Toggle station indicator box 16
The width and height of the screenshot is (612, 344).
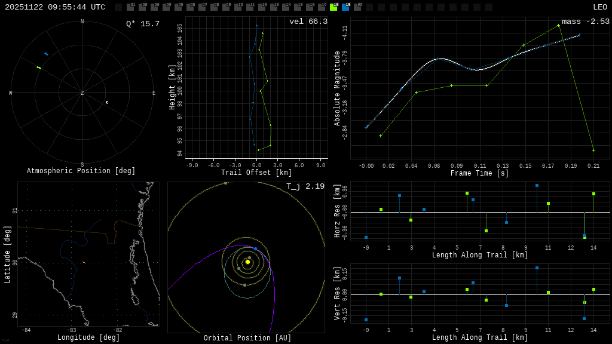tap(310, 7)
